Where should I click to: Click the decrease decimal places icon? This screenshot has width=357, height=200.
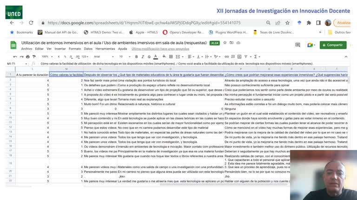click(x=71, y=56)
